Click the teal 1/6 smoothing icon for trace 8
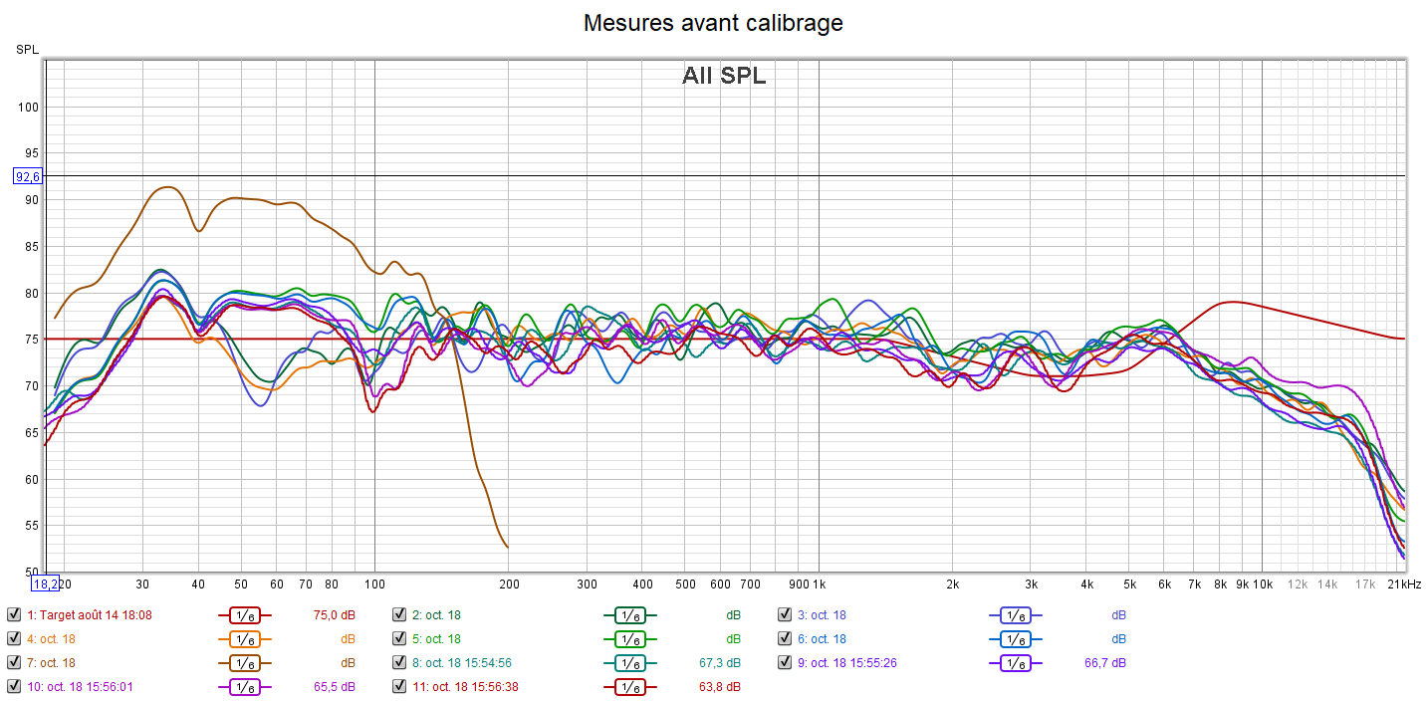This screenshot has width=1427, height=701. tap(629, 663)
